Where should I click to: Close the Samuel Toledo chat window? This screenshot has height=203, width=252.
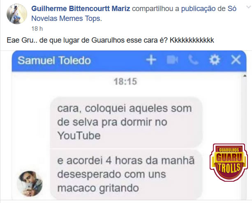click(x=236, y=60)
